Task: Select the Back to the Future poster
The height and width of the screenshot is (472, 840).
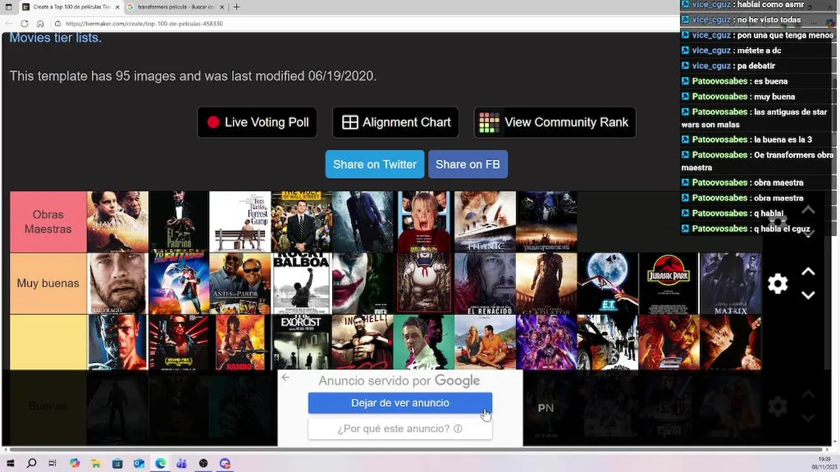Action: click(x=178, y=283)
